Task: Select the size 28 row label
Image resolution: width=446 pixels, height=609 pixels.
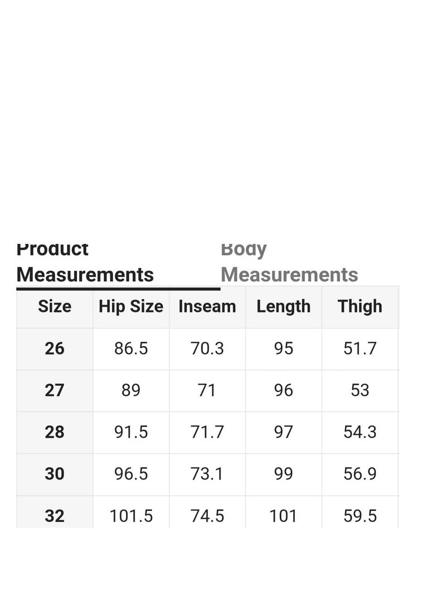Action: 55,432
